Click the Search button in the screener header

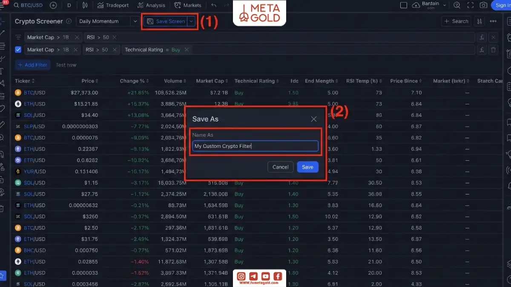point(456,21)
